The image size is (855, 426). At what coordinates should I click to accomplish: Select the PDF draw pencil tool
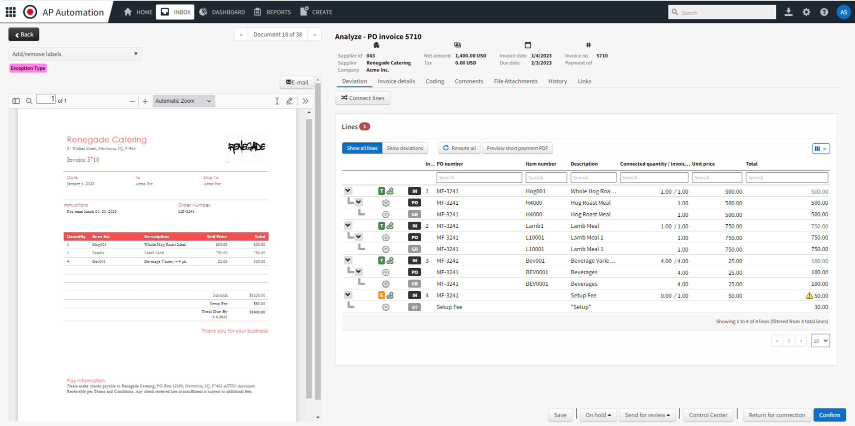pos(289,101)
